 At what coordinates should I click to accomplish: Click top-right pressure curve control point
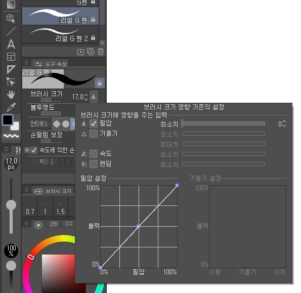[x=177, y=185]
